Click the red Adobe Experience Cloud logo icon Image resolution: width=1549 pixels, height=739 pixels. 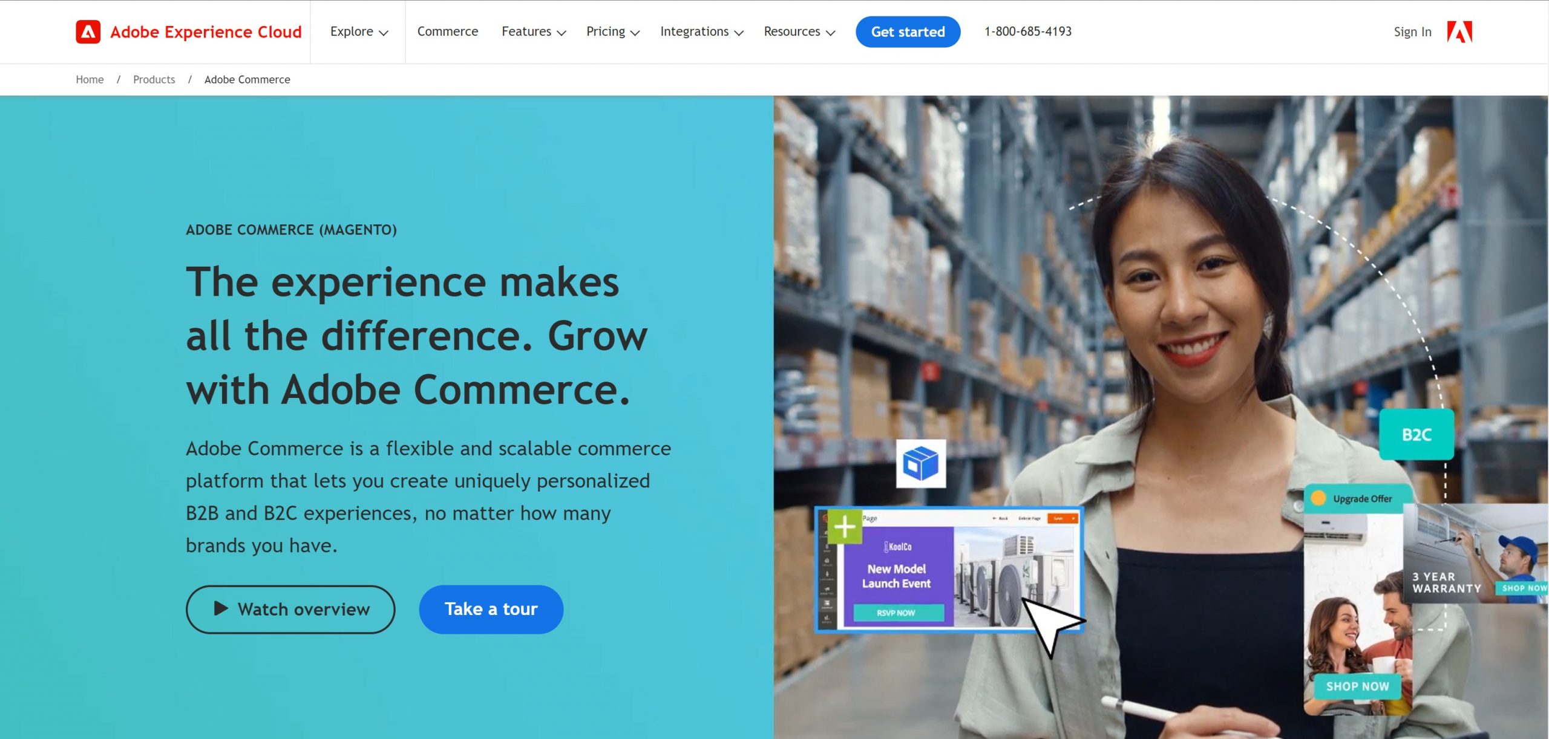point(88,31)
